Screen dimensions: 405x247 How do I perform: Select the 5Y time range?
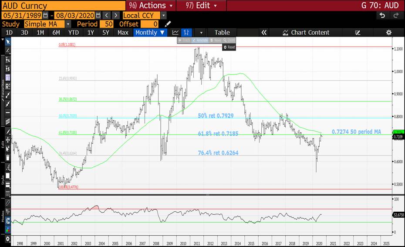pyautogui.click(x=106, y=33)
